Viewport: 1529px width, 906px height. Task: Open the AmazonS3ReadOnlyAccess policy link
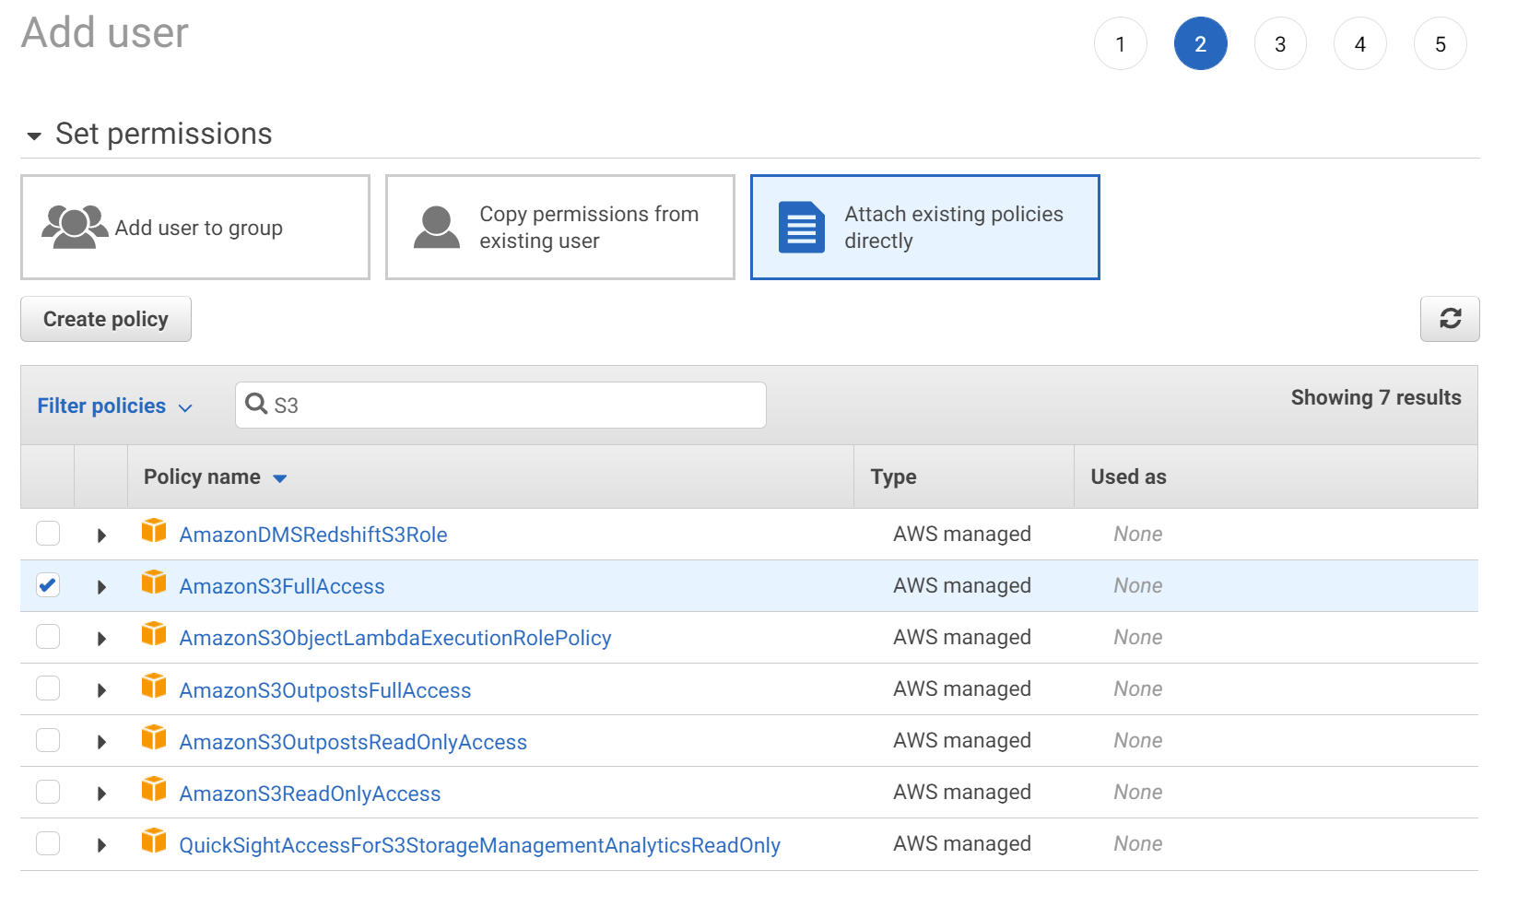coord(310,794)
